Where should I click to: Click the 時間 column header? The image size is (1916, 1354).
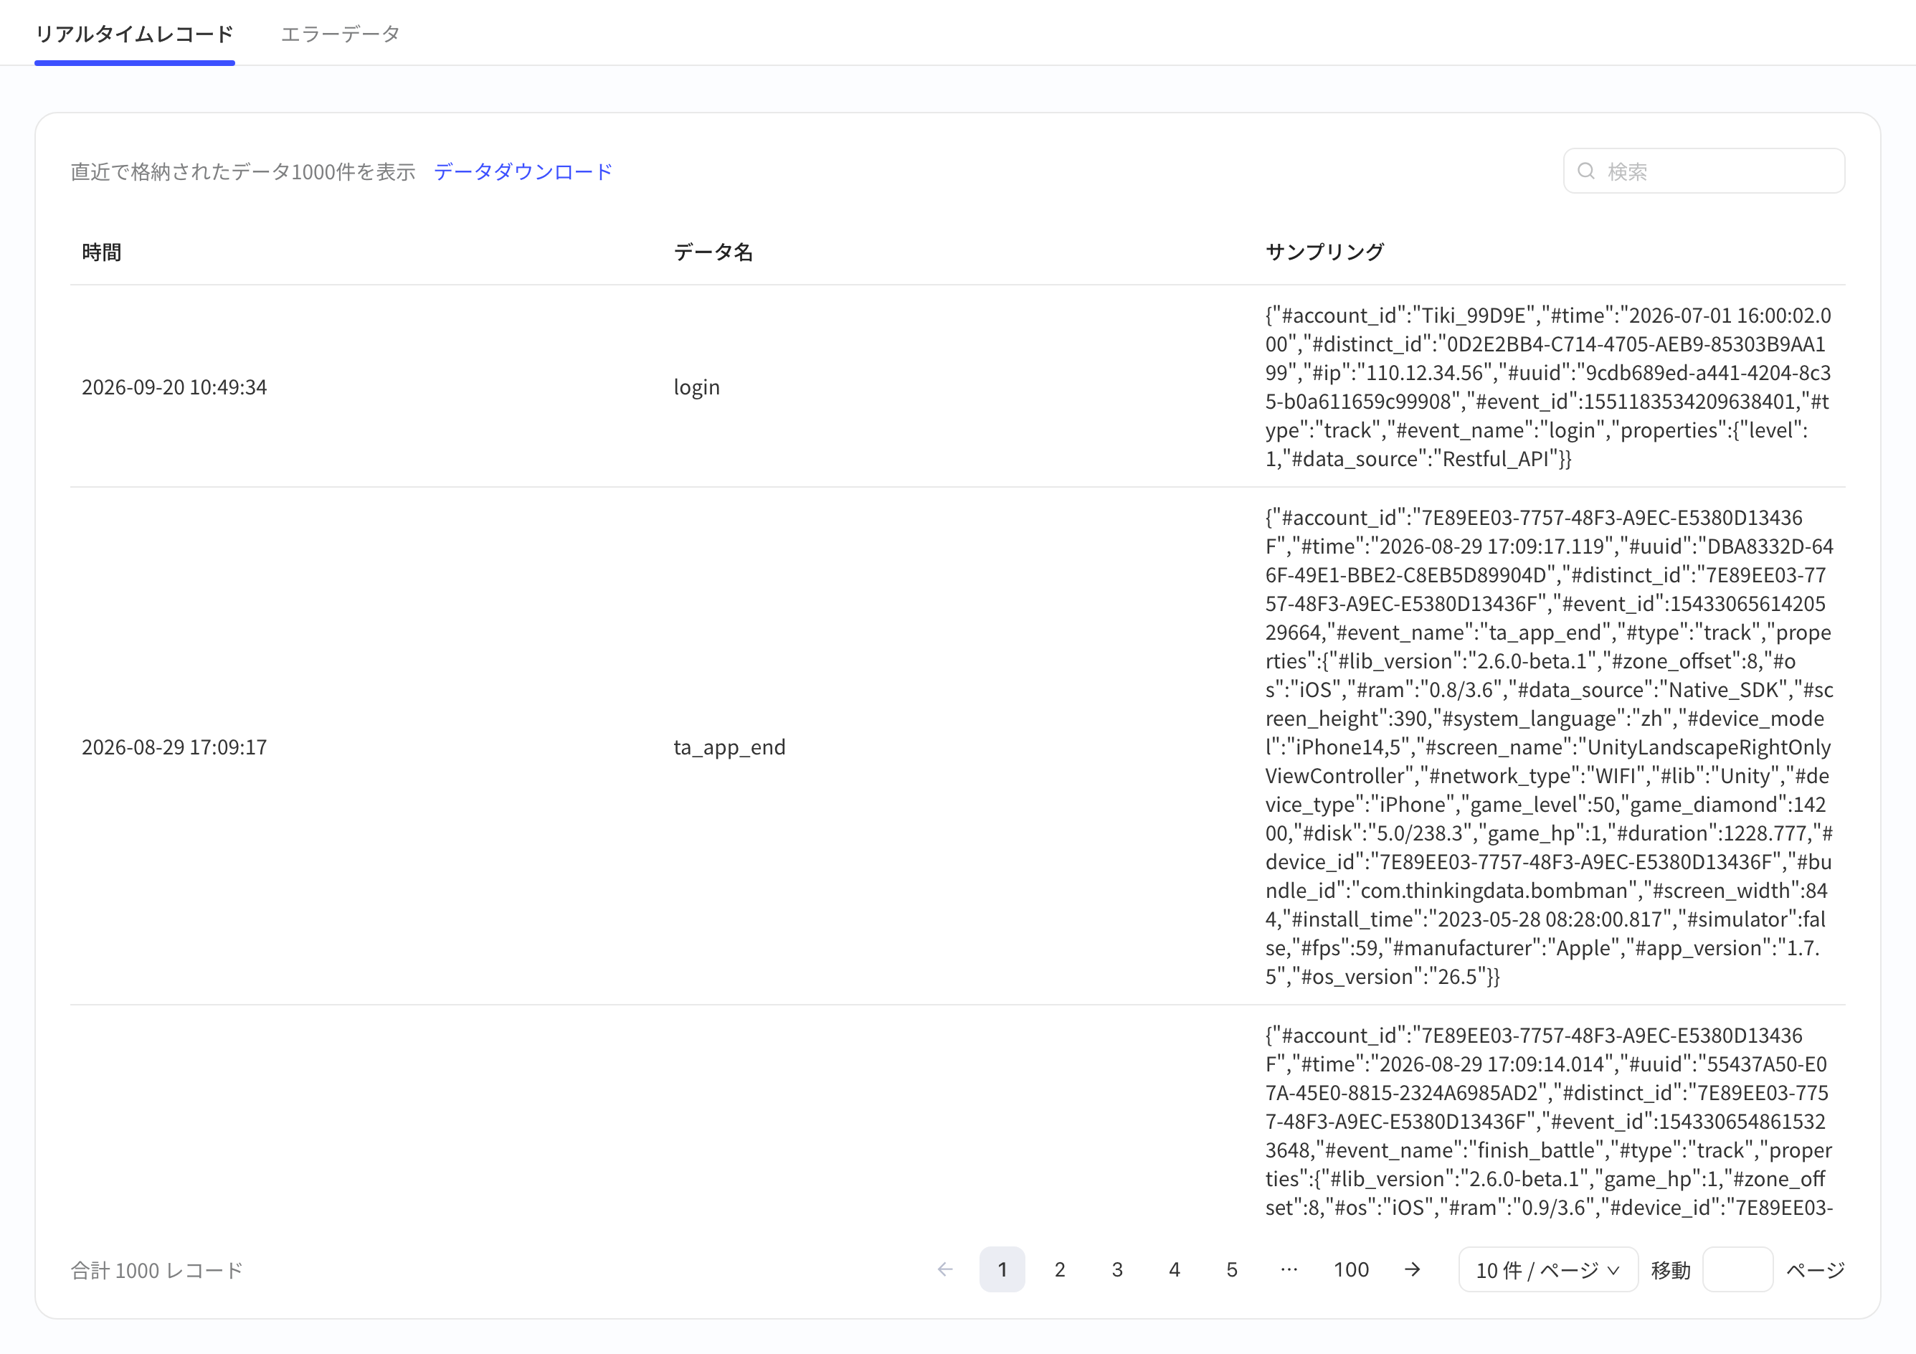click(102, 252)
